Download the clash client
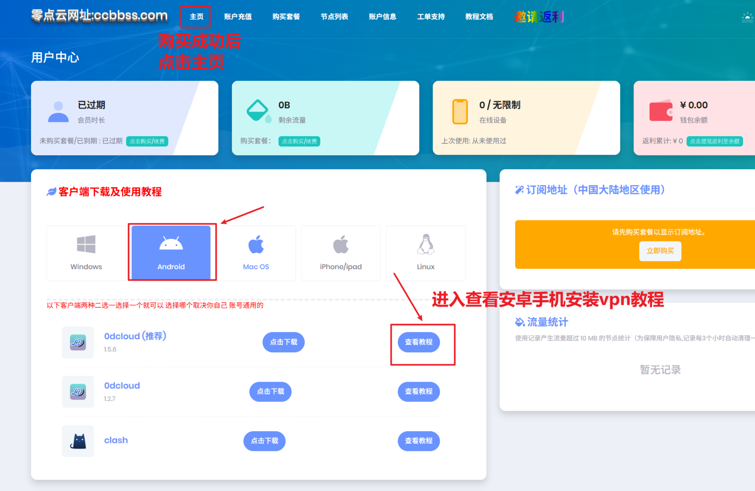 point(264,441)
